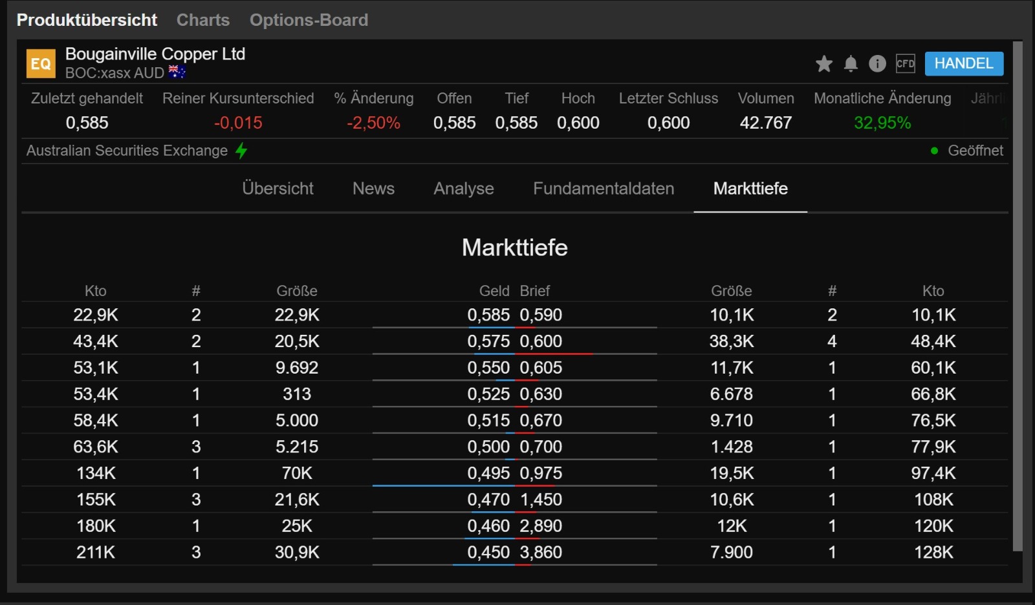
Task: Open the Options-Board tab
Action: point(309,20)
